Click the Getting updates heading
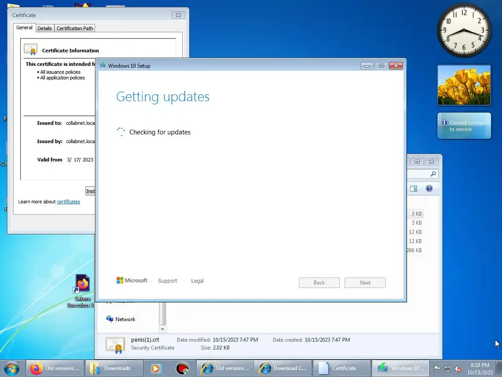This screenshot has width=502, height=377. click(x=163, y=97)
